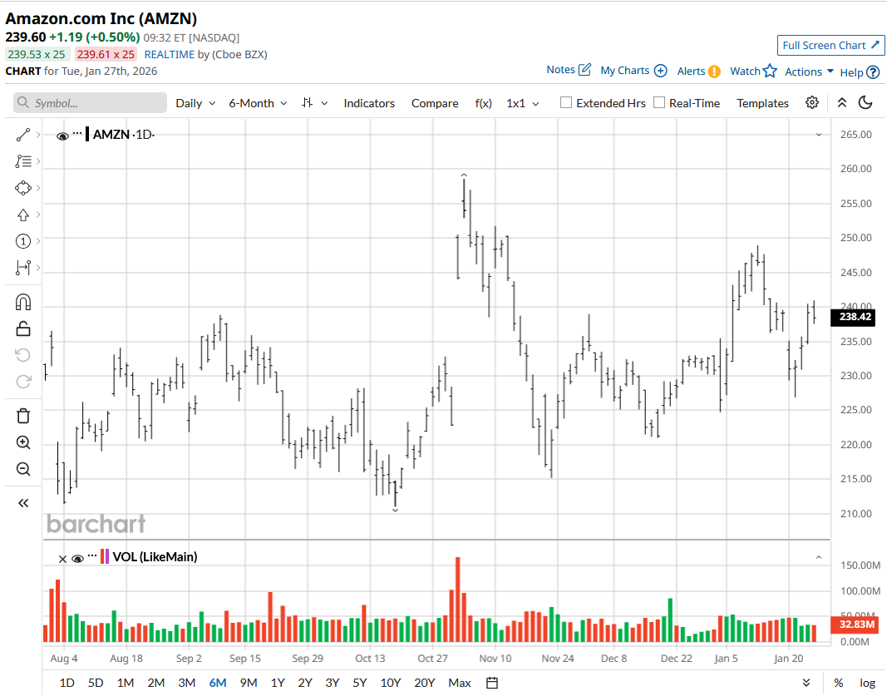This screenshot has height=696, width=887.
Task: Click the Watch star icon
Action: pyautogui.click(x=770, y=71)
